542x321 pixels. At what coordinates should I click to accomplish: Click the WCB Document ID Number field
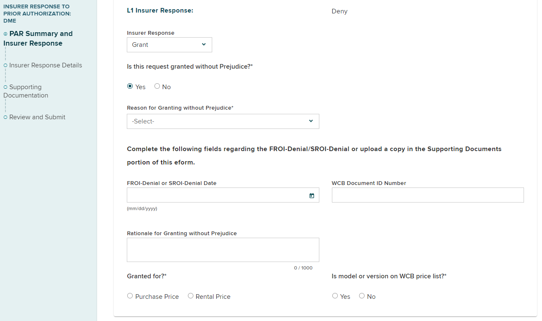(427, 195)
